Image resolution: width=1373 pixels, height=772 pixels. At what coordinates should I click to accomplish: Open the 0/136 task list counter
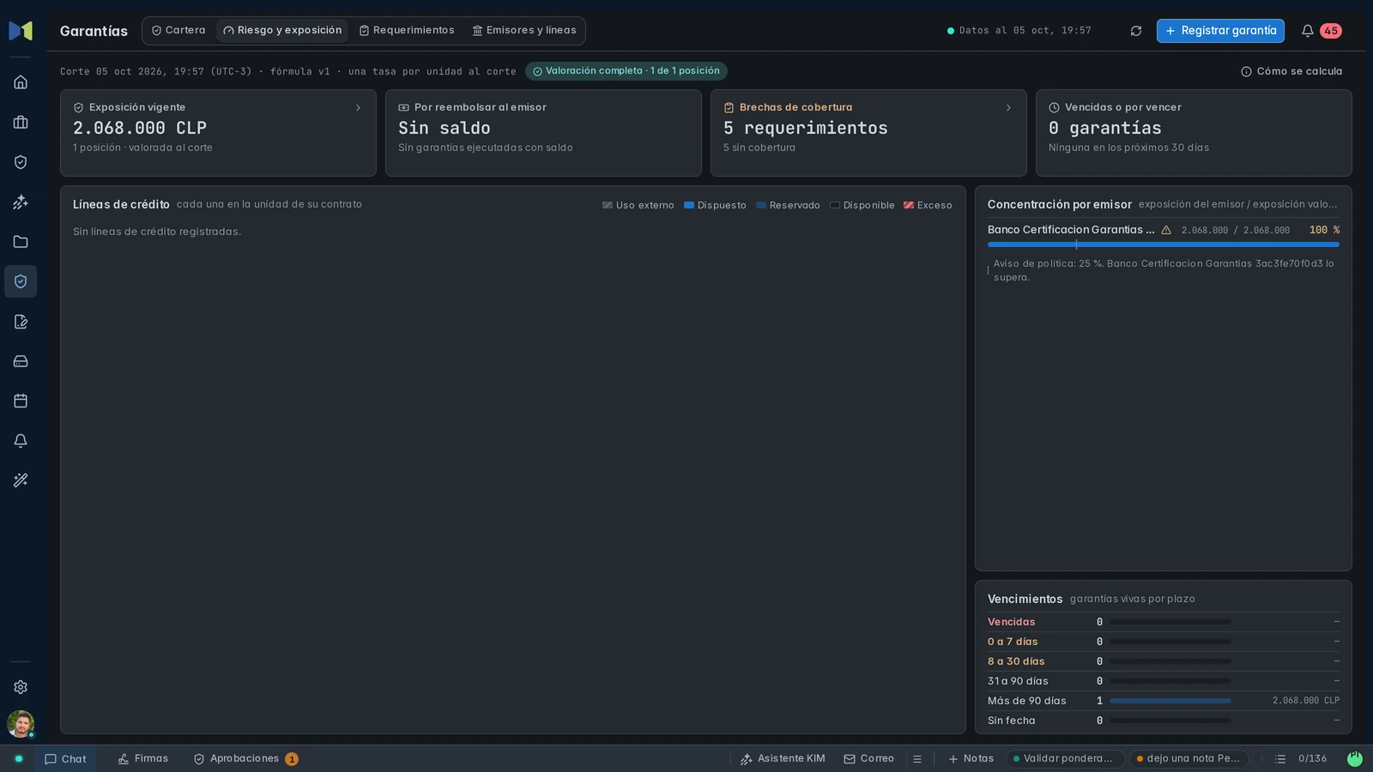[1301, 759]
